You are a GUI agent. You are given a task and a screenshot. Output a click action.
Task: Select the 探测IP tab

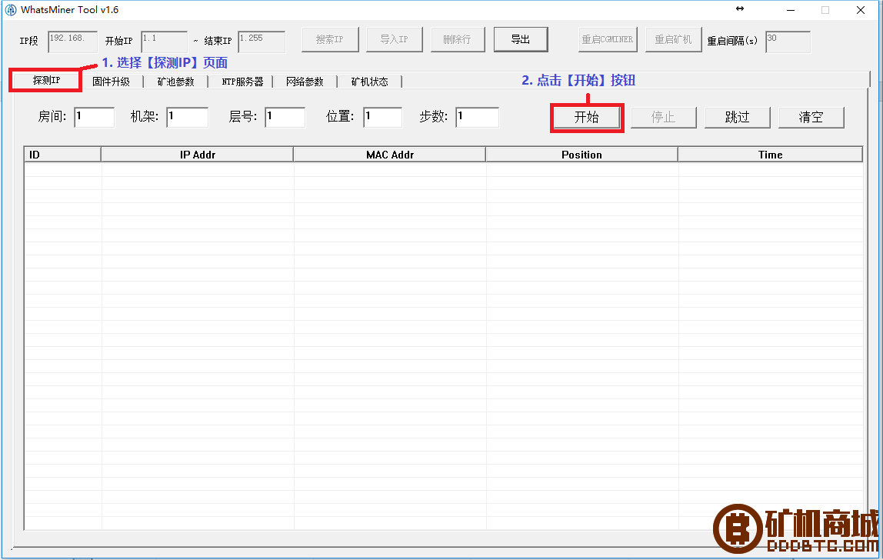click(x=46, y=81)
